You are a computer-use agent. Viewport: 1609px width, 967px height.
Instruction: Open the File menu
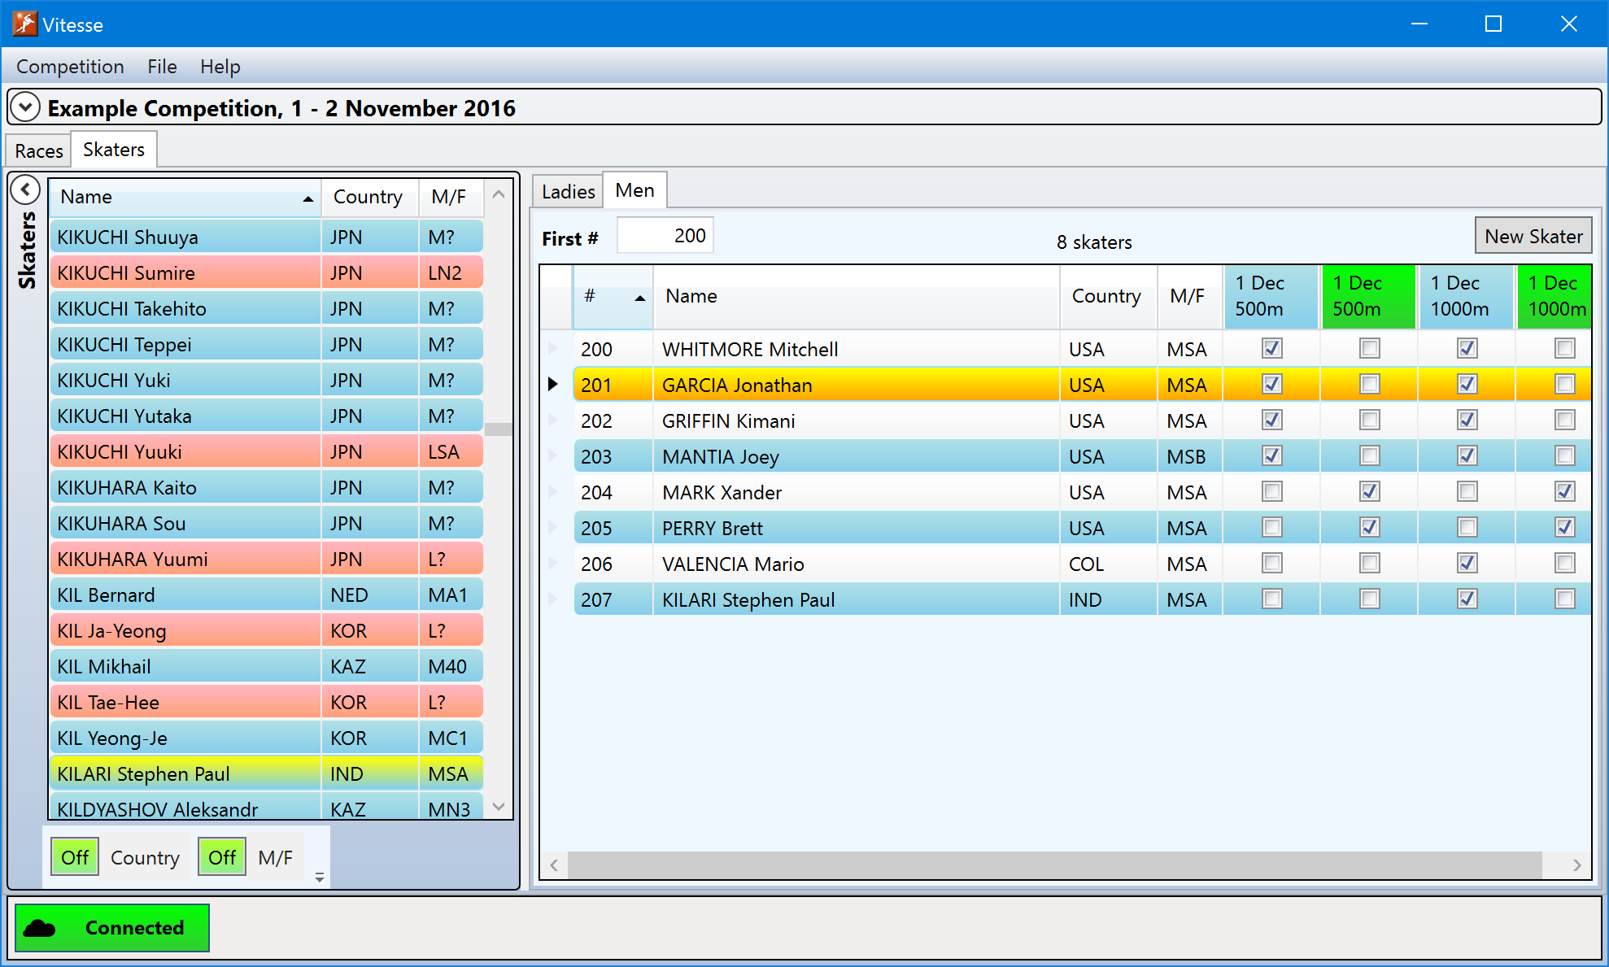click(x=162, y=67)
